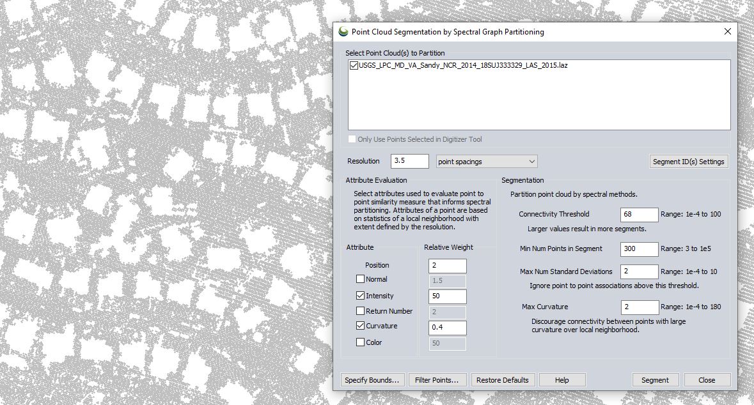Click the 'Max Curvature' label

[545, 307]
